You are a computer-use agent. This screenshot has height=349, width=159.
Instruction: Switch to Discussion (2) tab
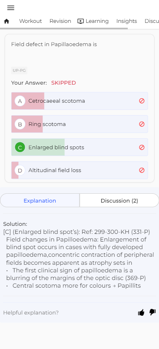point(119,201)
